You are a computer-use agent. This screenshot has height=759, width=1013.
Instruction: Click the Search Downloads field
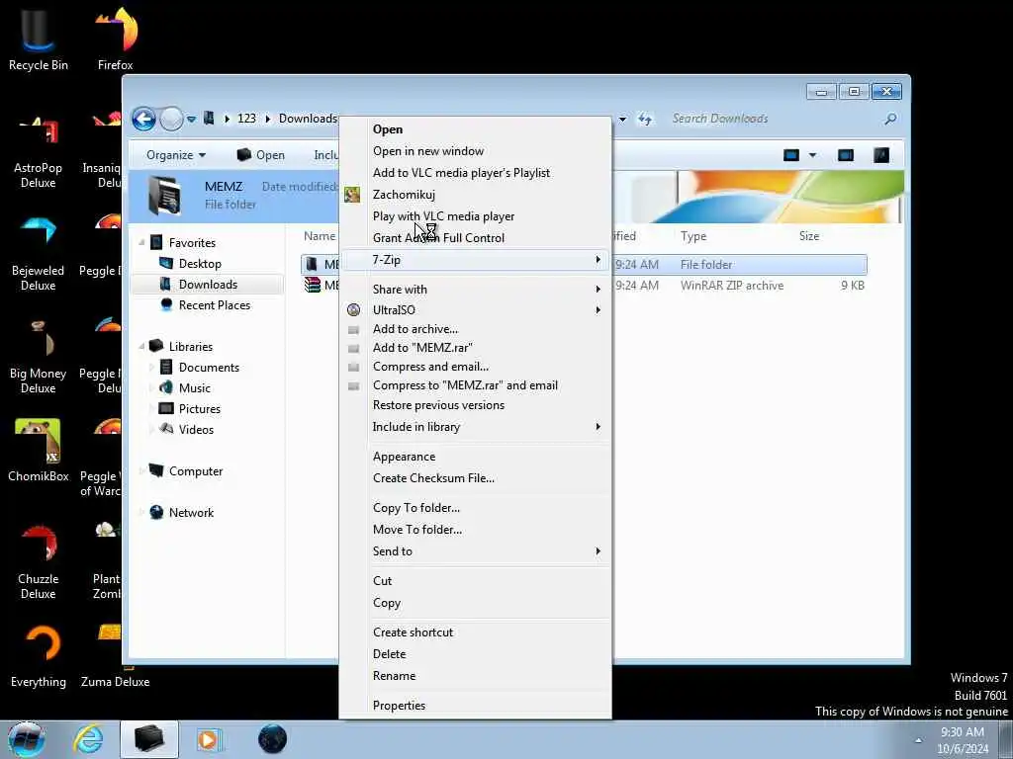(776, 119)
